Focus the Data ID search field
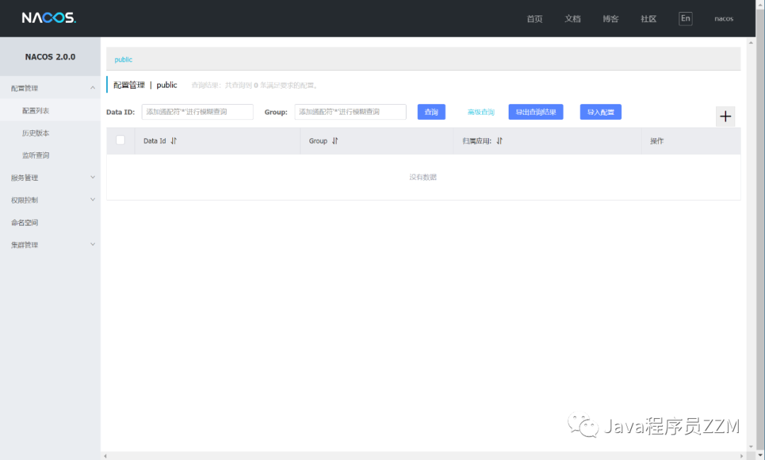The width and height of the screenshot is (765, 460). pos(198,112)
